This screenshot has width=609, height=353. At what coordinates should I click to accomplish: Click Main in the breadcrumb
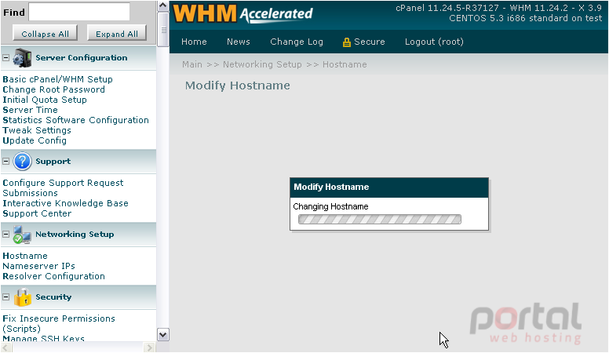click(192, 64)
